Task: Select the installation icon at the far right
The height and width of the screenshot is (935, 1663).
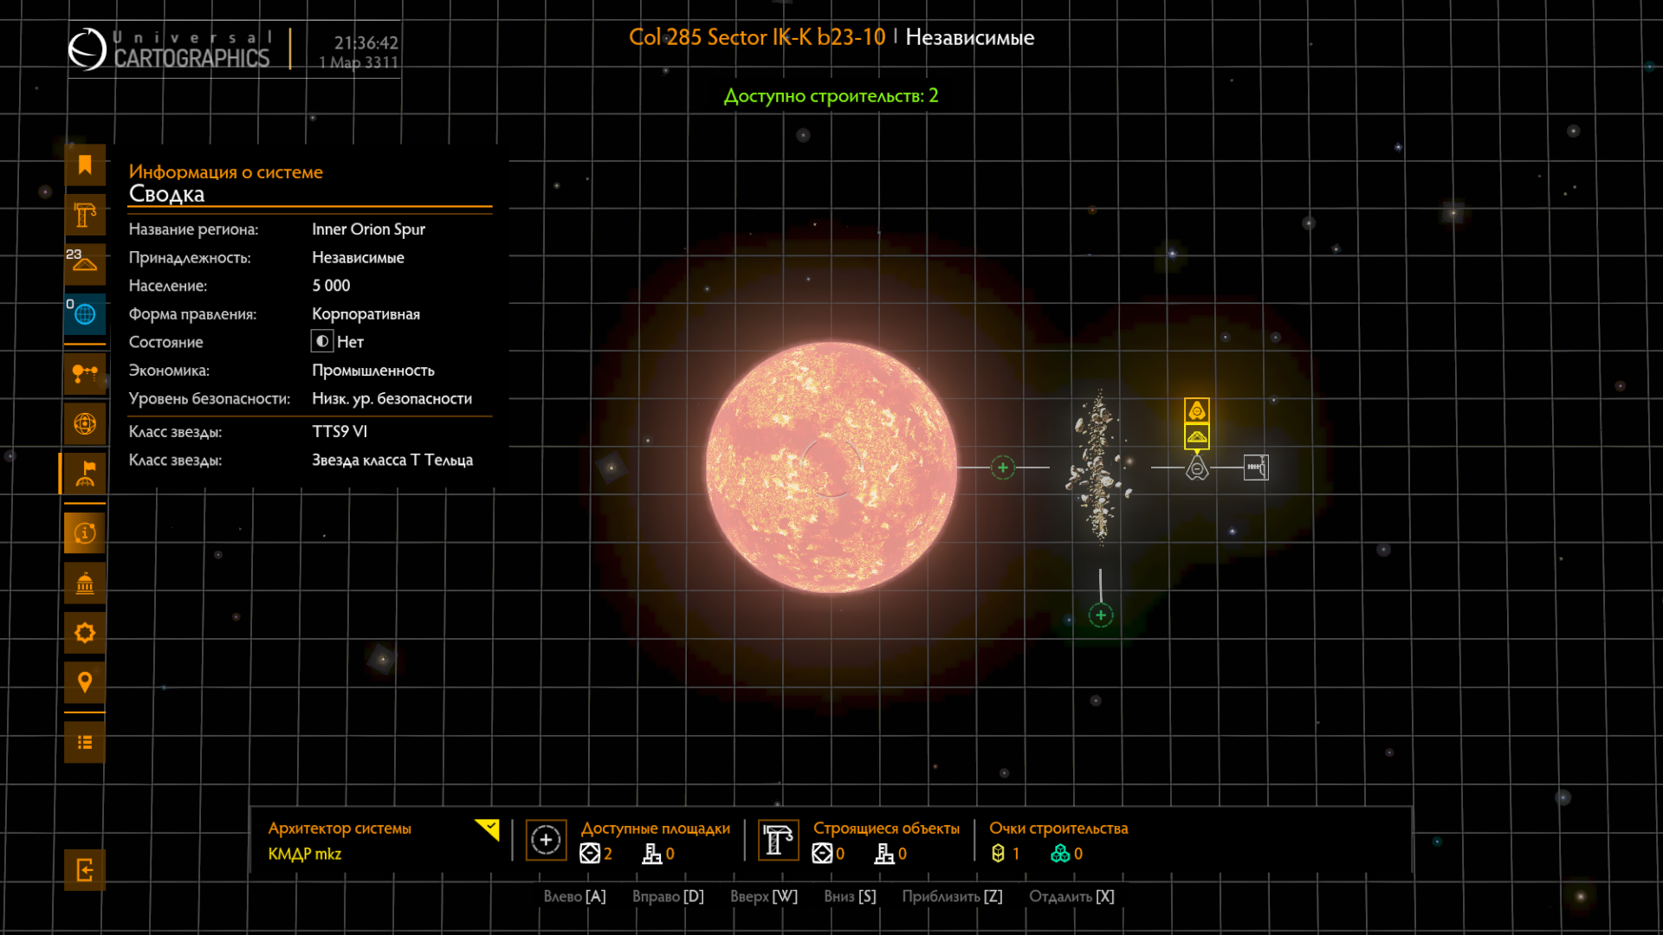Action: (1256, 467)
